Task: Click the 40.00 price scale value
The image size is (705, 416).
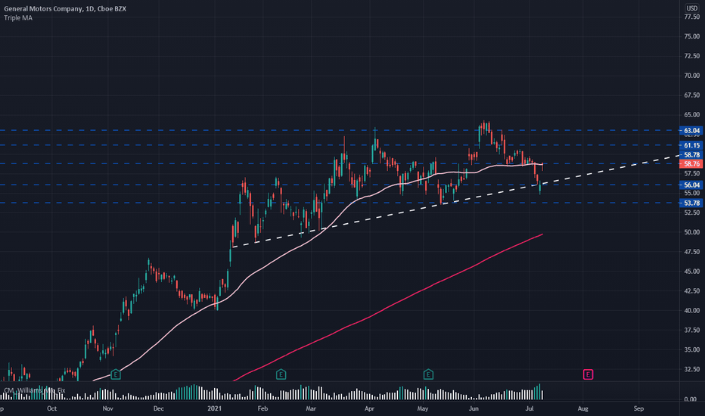Action: [x=691, y=310]
